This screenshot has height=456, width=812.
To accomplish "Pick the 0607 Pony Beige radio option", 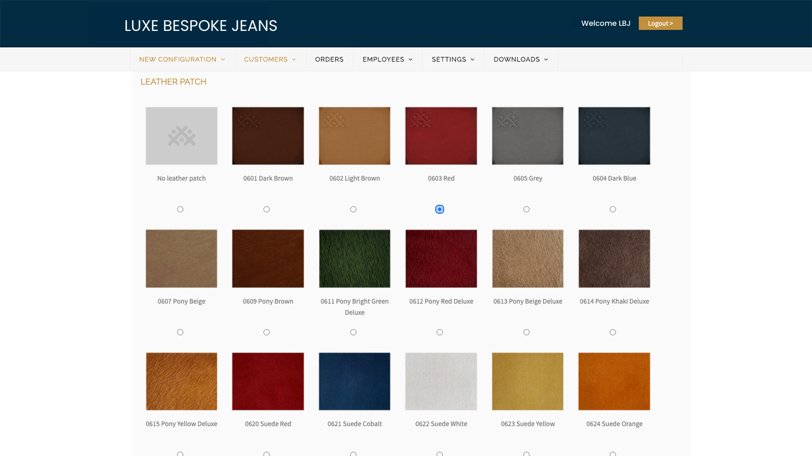I will tap(180, 332).
